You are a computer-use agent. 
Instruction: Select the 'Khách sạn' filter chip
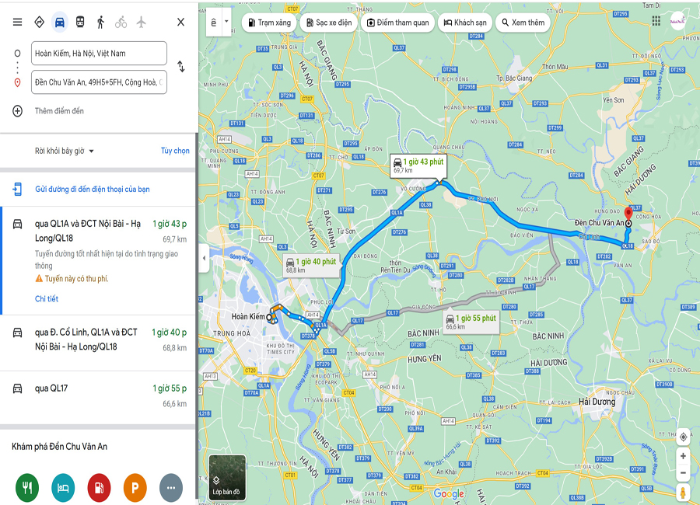(465, 23)
